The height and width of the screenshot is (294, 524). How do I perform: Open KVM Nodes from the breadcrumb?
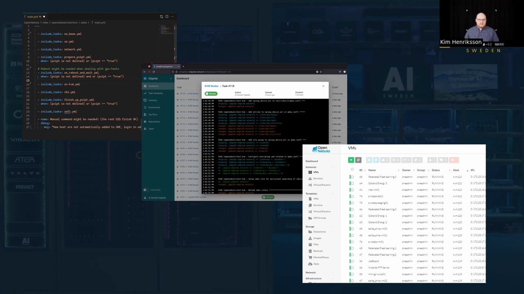(210, 86)
